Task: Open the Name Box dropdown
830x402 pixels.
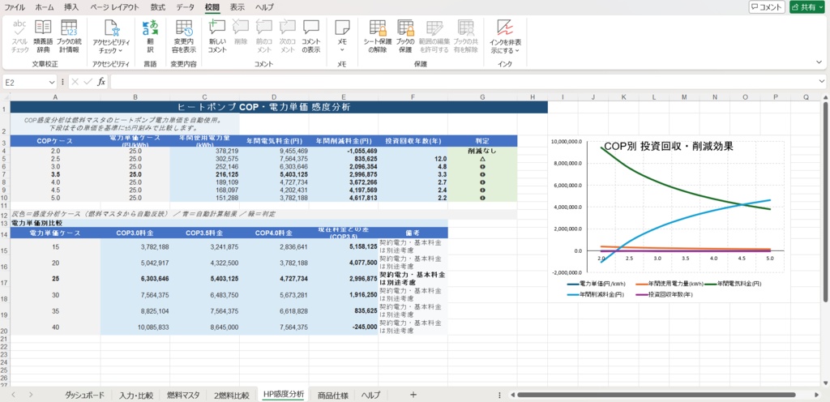Action: pos(52,82)
